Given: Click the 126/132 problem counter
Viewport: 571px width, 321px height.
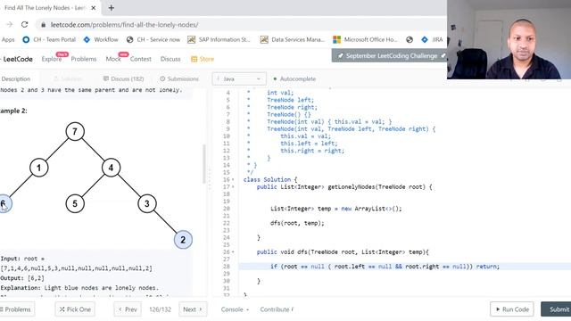Looking at the screenshot, I should [160, 309].
